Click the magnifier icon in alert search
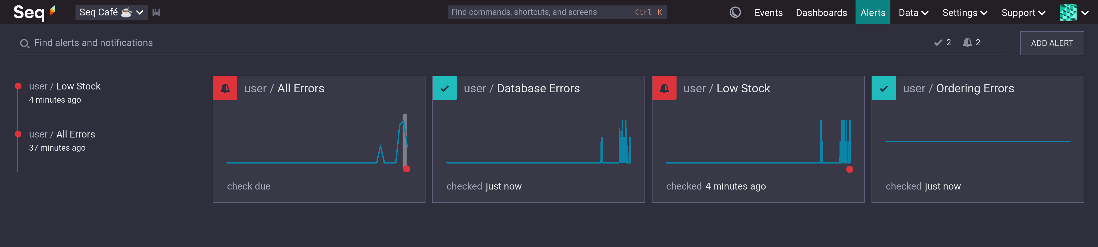1098x247 pixels. 25,43
